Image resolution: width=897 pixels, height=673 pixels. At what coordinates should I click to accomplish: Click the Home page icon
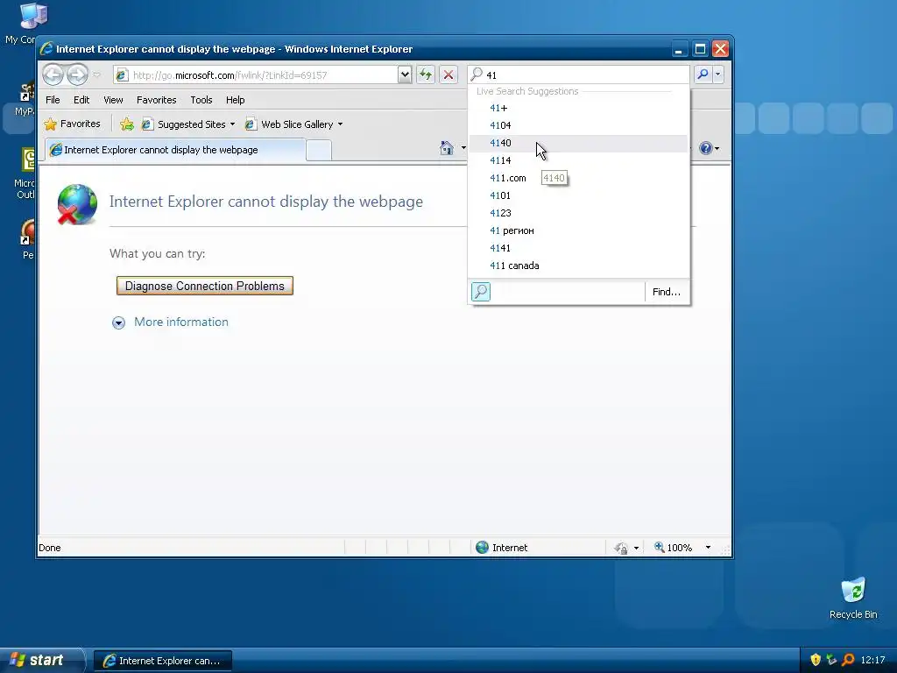pos(447,148)
